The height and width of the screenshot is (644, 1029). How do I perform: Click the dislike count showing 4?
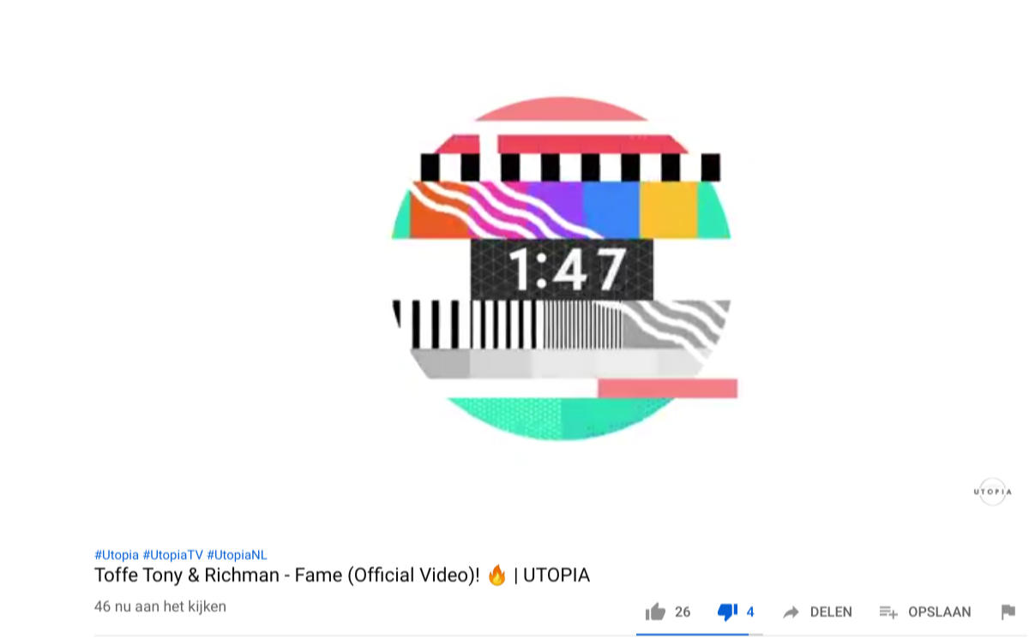pyautogui.click(x=750, y=612)
